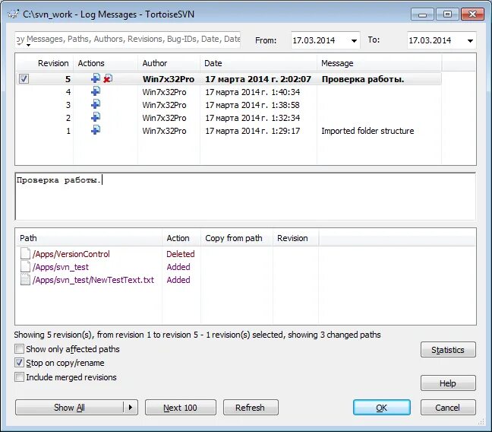Click the date '17 марта 2014 г. 1:40:34'

253,92
